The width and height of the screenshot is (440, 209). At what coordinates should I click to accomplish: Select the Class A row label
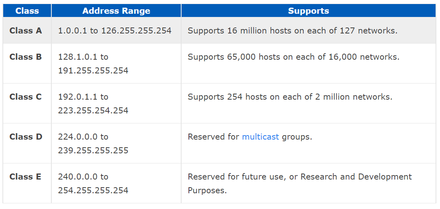(x=25, y=31)
